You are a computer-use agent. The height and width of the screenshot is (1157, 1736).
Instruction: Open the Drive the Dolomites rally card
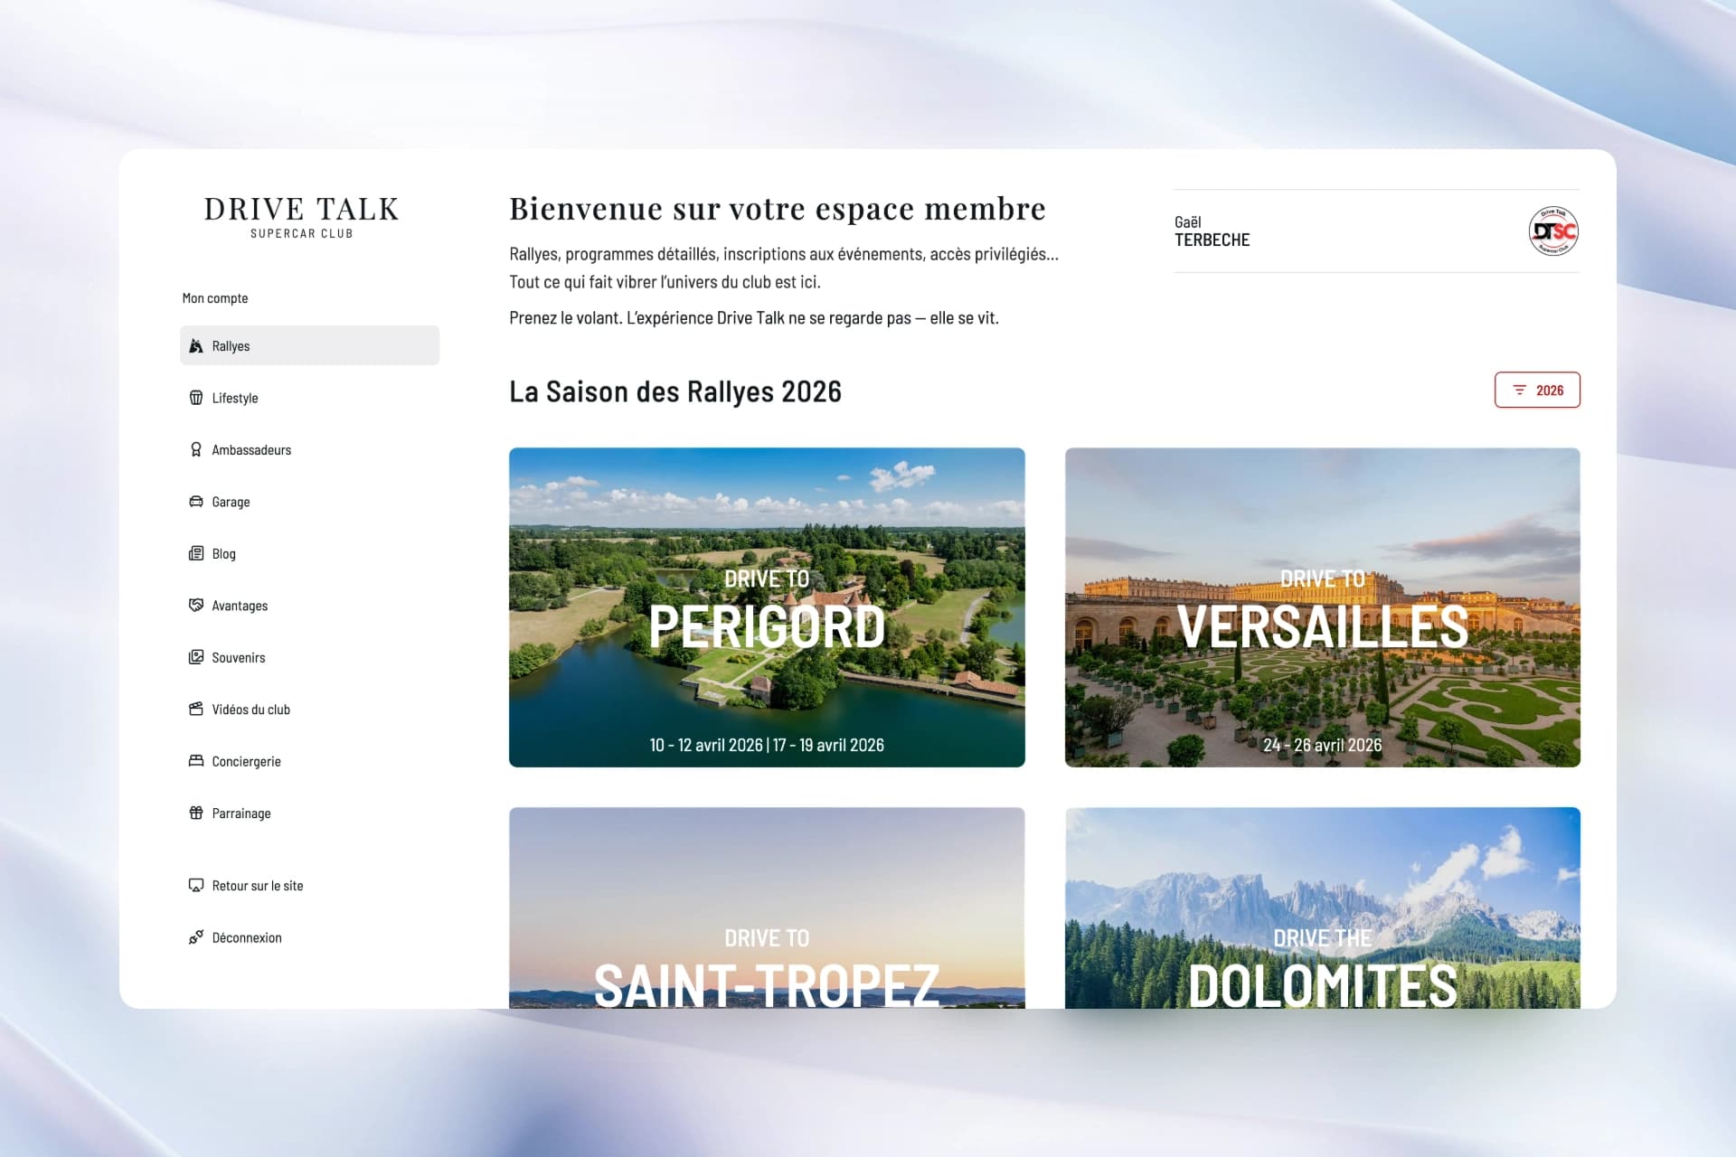tap(1323, 908)
